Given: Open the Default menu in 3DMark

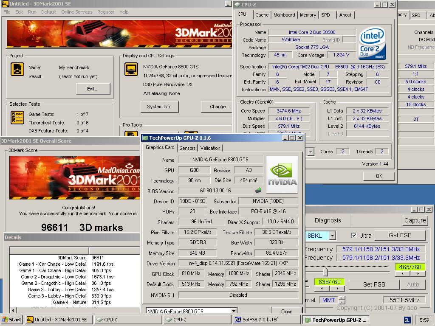Looking at the screenshot, I should click(48, 12).
